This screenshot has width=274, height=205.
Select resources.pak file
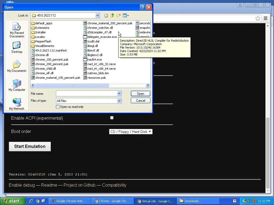(x=95, y=78)
